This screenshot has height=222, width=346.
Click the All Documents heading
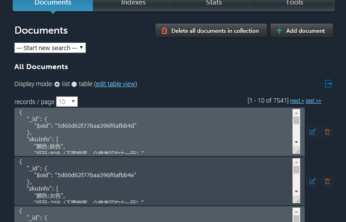[41, 67]
